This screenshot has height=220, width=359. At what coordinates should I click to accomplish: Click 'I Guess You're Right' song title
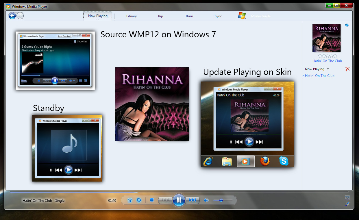pos(37,47)
